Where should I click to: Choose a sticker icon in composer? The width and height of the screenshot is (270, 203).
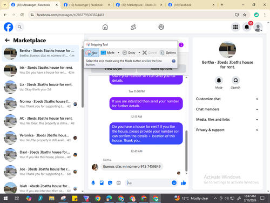pos(110,183)
